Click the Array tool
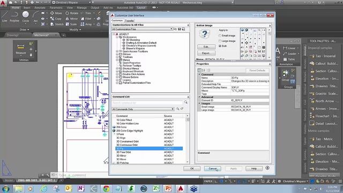Screen dimensions: 343x193 point(86,24)
